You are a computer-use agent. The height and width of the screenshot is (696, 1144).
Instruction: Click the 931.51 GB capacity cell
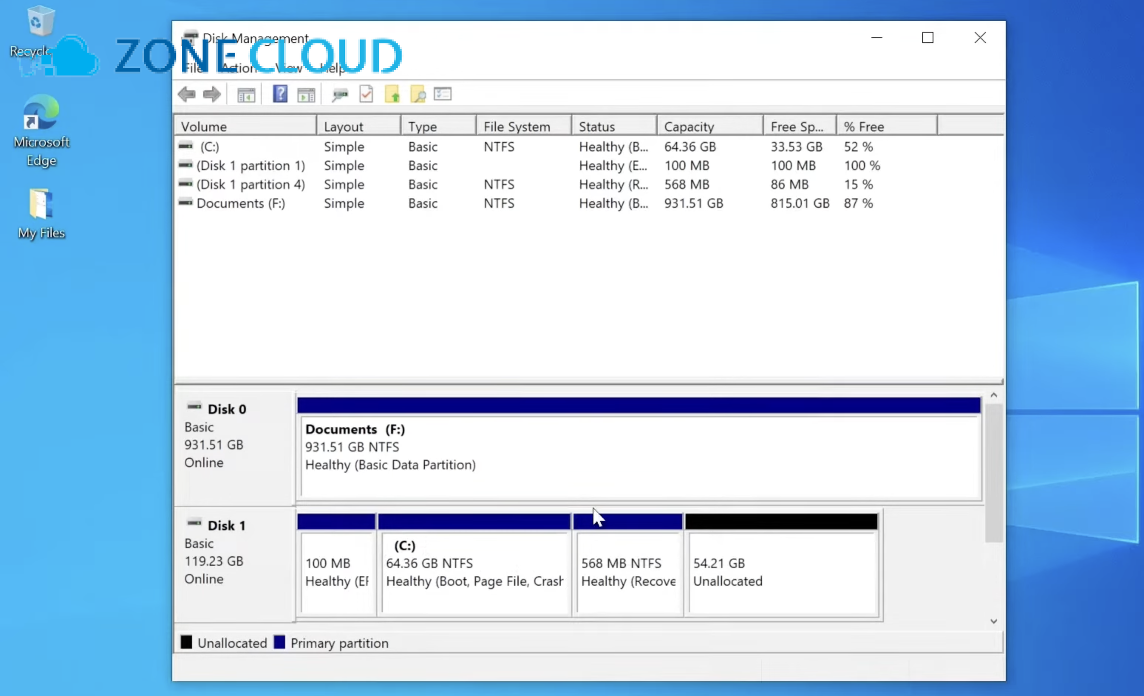pyautogui.click(x=694, y=203)
